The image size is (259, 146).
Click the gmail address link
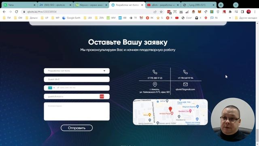(x=185, y=89)
